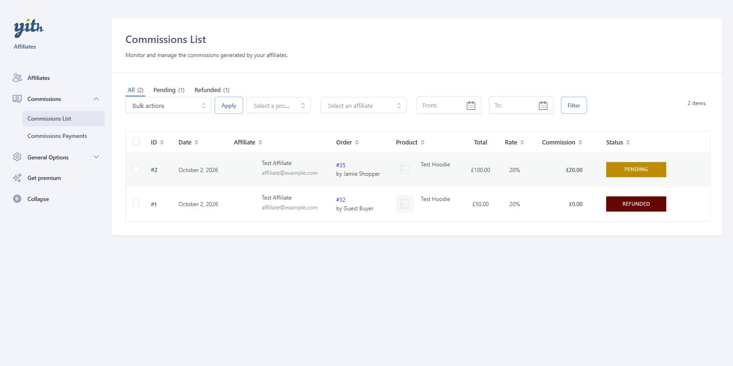733x366 pixels.
Task: Click the Apply button
Action: pyautogui.click(x=229, y=105)
